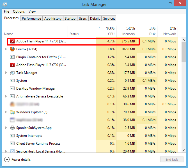Select the Client Server Runtime Process name
Viewport: 188px width, 168px height.
point(38,144)
